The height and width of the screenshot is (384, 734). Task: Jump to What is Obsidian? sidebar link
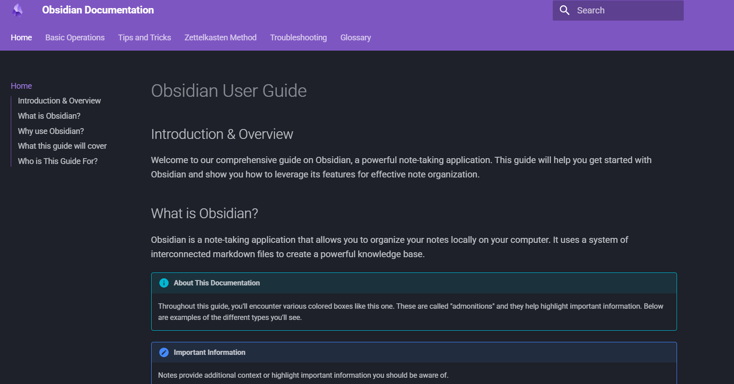pos(49,116)
